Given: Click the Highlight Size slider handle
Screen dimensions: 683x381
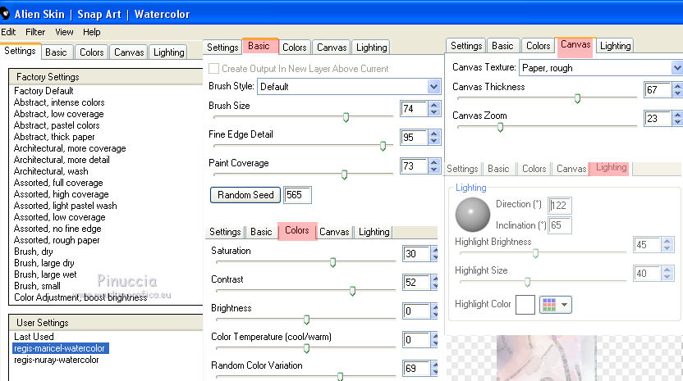Looking at the screenshot, I should click(527, 282).
